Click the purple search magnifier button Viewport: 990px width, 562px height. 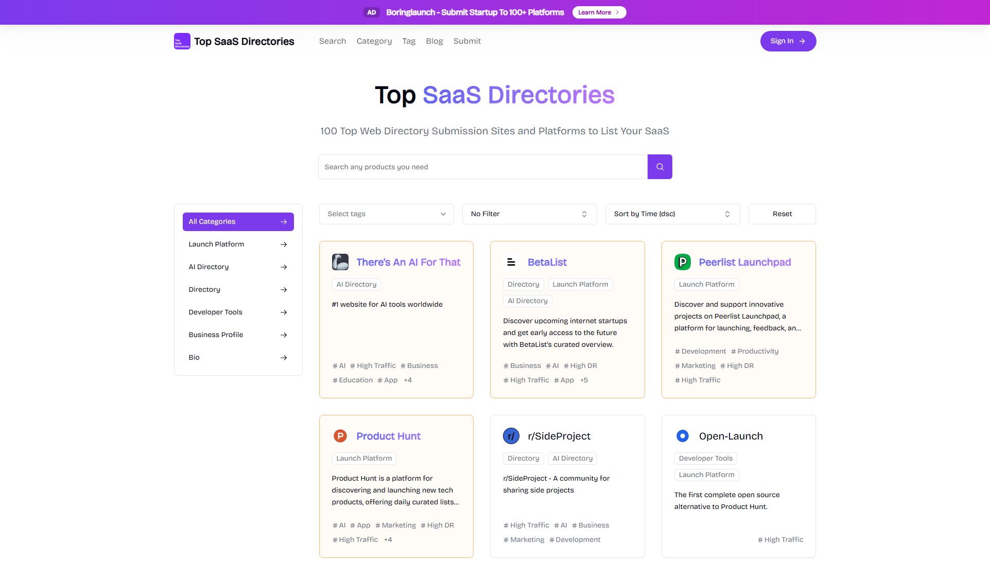click(x=659, y=167)
